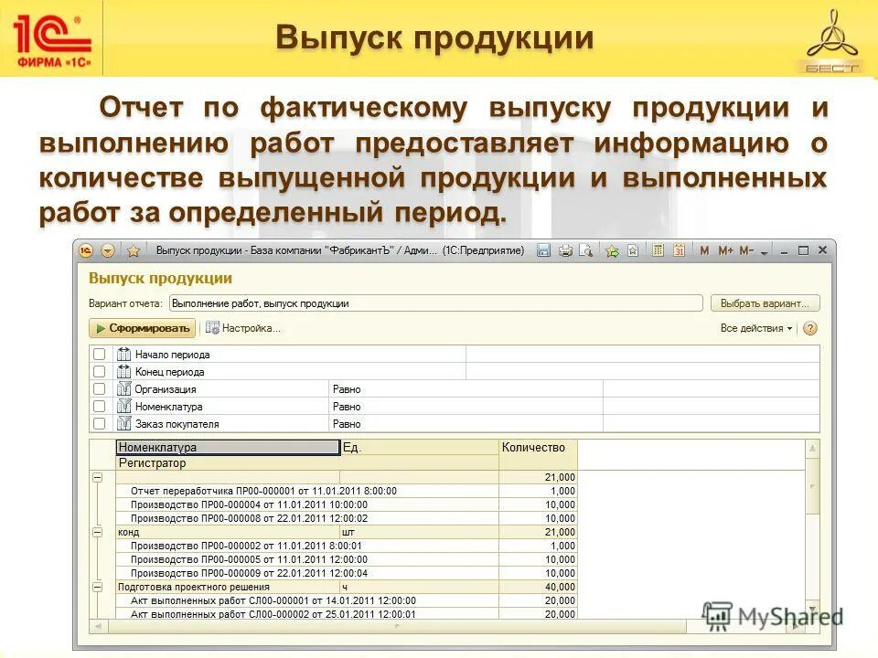This screenshot has height=658, width=878.
Task: Click the M+ memory add button
Action: pos(725,250)
